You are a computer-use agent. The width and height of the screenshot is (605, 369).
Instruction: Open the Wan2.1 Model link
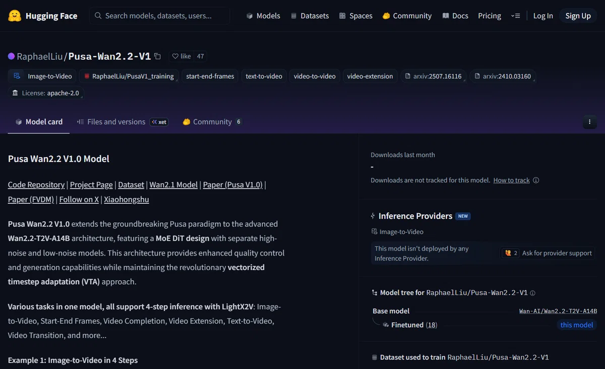point(173,184)
